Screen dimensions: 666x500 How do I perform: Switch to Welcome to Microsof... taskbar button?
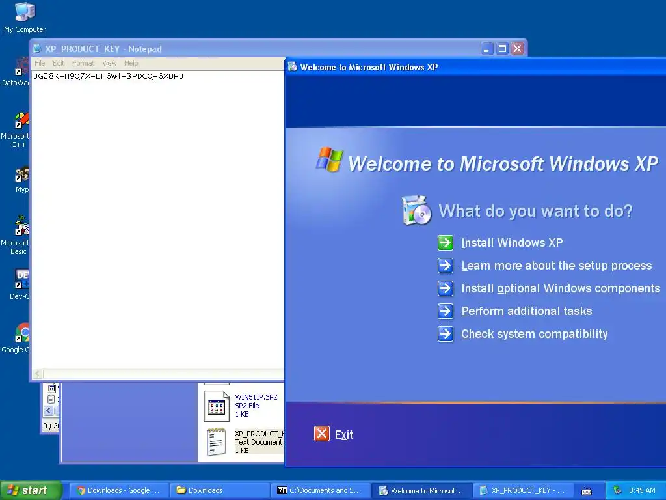pyautogui.click(x=421, y=490)
